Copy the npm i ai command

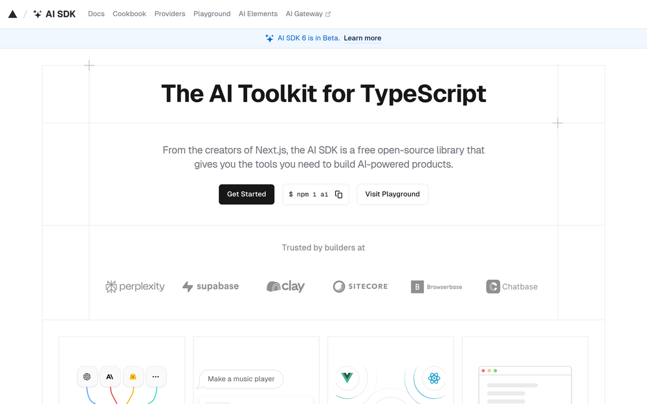coord(339,194)
